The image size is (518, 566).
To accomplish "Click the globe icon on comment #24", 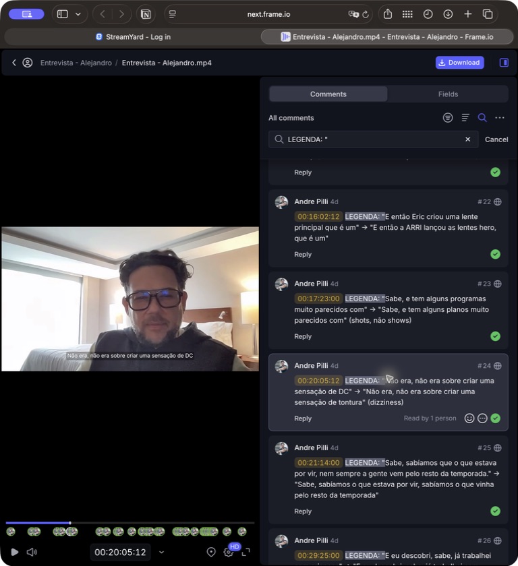I will click(497, 366).
